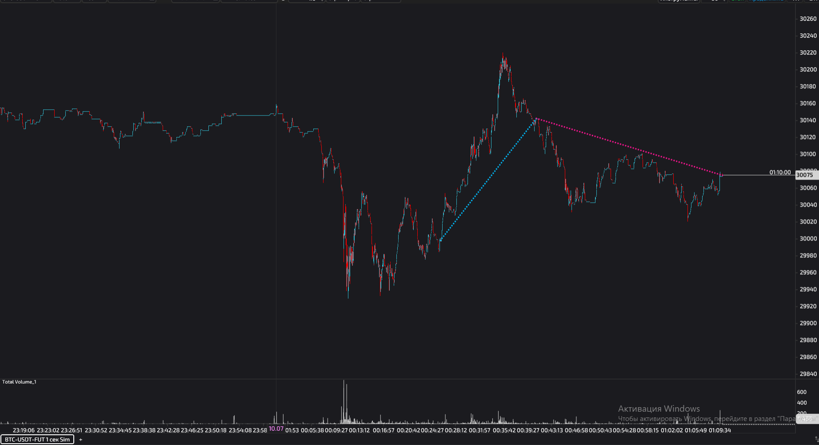Click the 600 volume axis label

802,392
